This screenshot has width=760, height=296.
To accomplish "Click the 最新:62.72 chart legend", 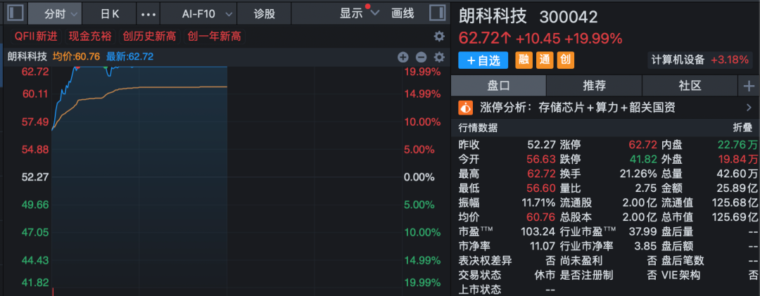I will (130, 57).
